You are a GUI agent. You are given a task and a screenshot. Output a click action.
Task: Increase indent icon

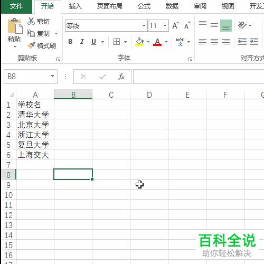[x=254, y=42]
